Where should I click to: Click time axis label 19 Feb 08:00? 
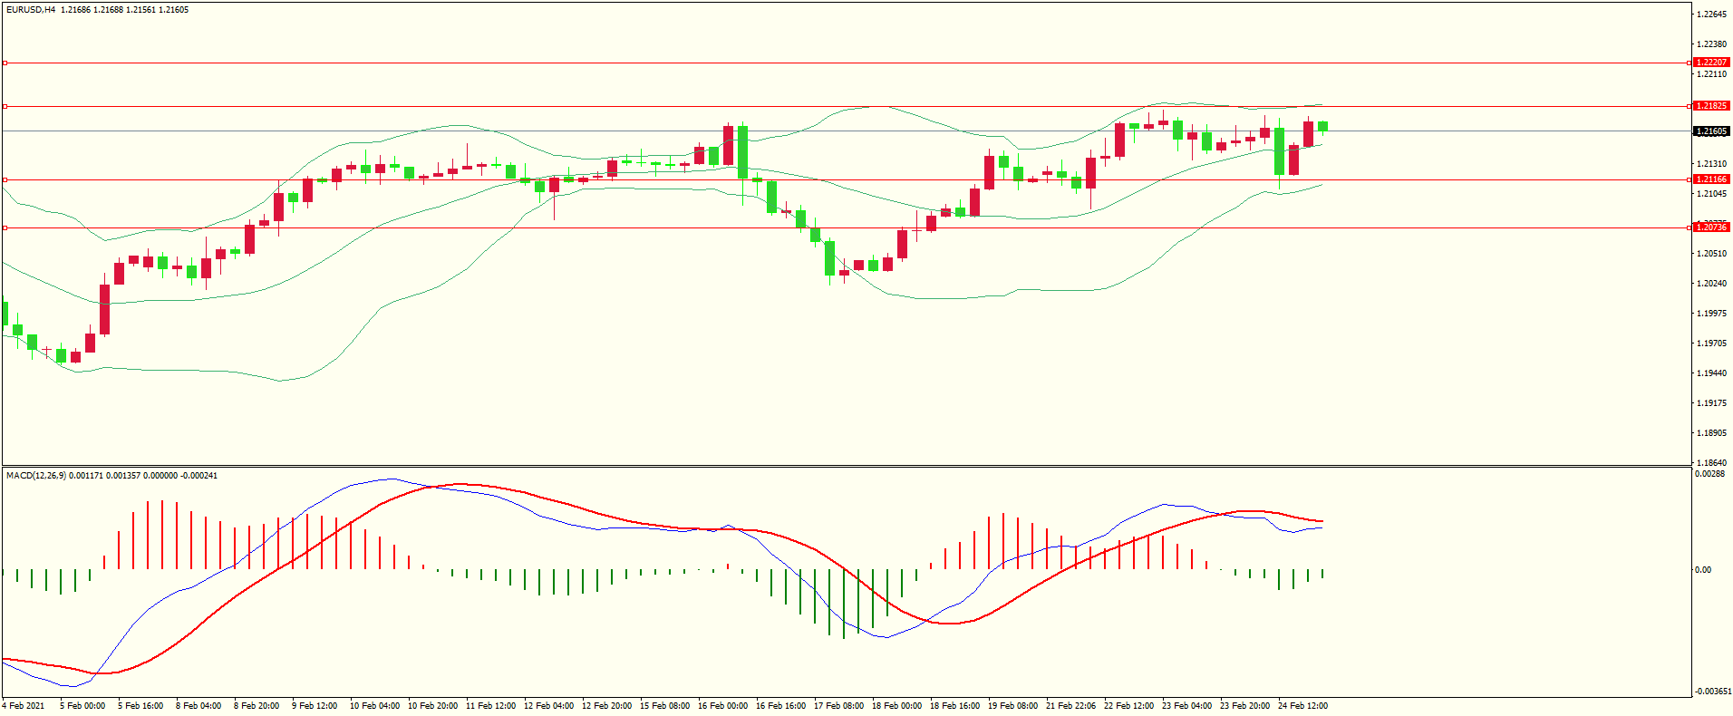1012,706
